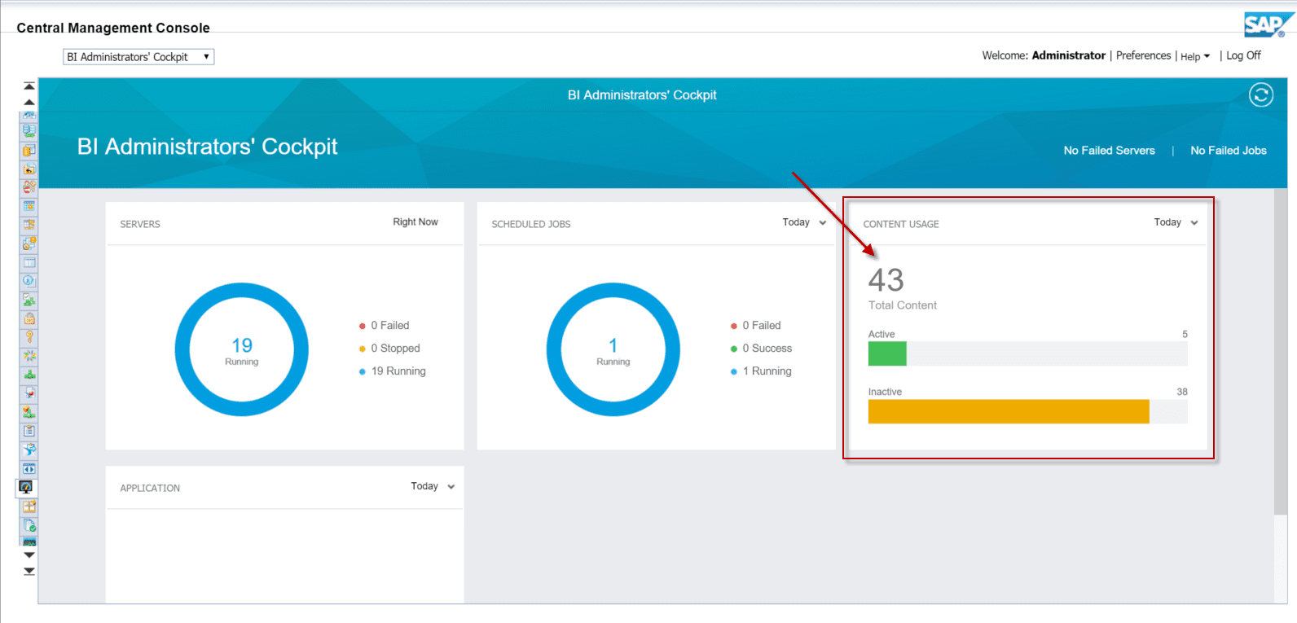Screen dimensions: 1297x623
Task: Click the vertical scrollbar on the right
Action: click(x=1281, y=350)
